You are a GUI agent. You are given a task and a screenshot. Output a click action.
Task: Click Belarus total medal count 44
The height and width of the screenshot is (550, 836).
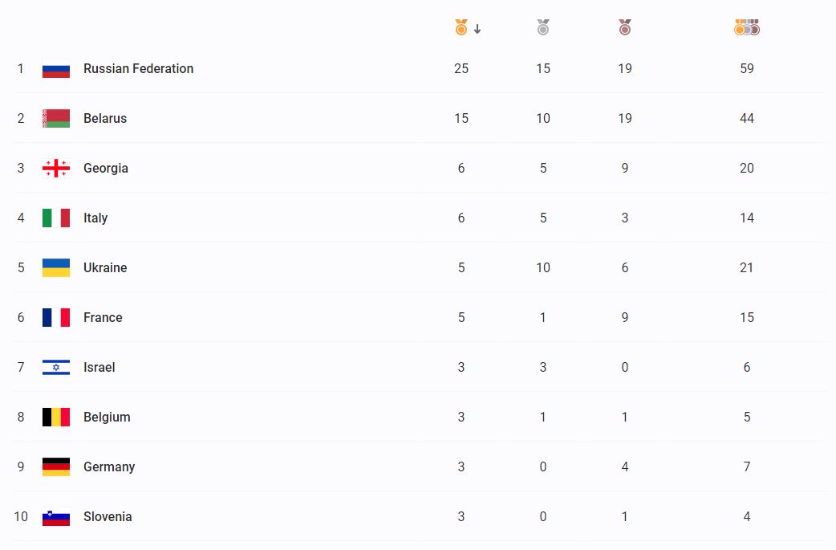tap(747, 119)
